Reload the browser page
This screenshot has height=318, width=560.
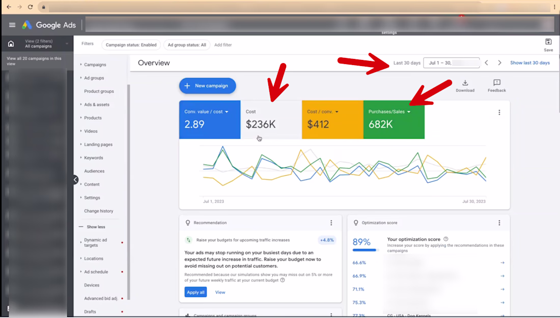(x=31, y=7)
